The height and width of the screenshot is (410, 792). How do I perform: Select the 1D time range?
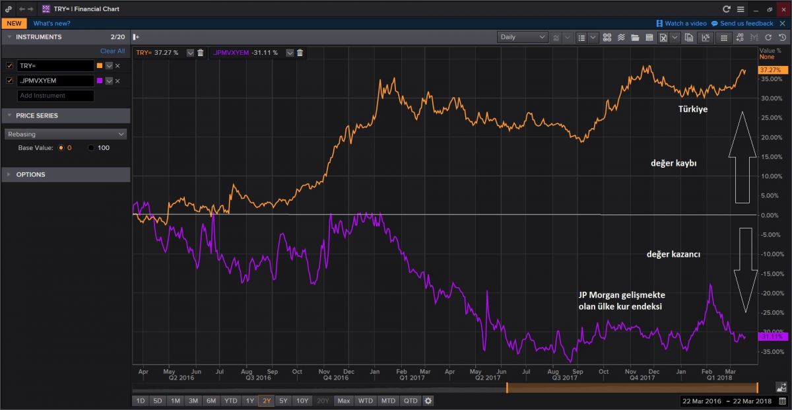tap(140, 400)
